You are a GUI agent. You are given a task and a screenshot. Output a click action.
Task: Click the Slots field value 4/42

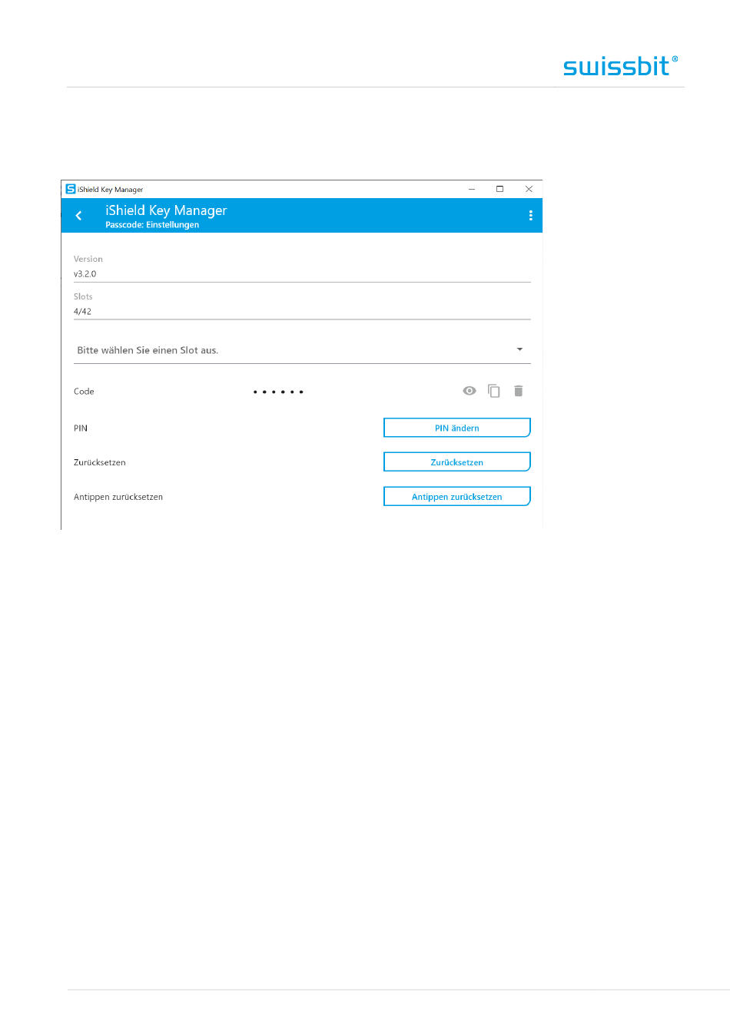(x=82, y=312)
